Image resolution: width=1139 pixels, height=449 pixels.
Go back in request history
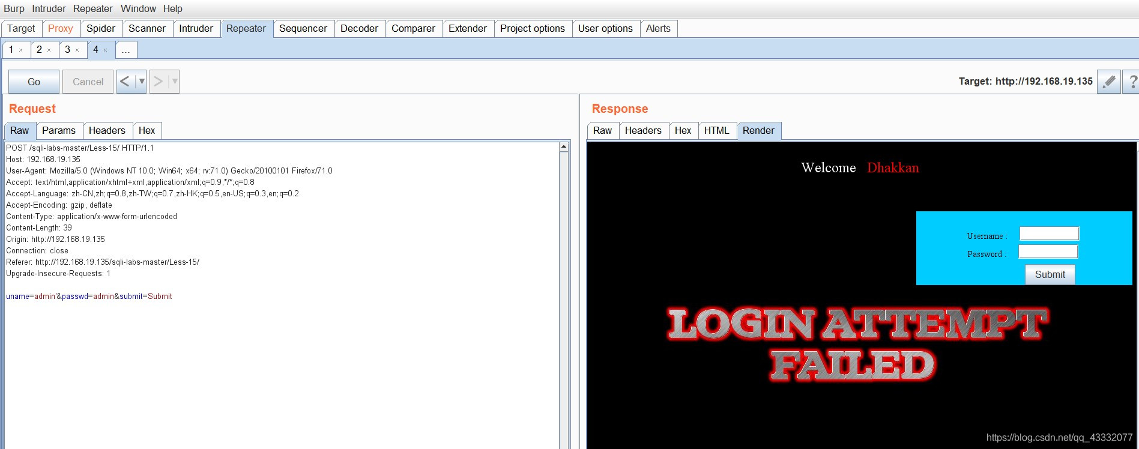coord(125,82)
